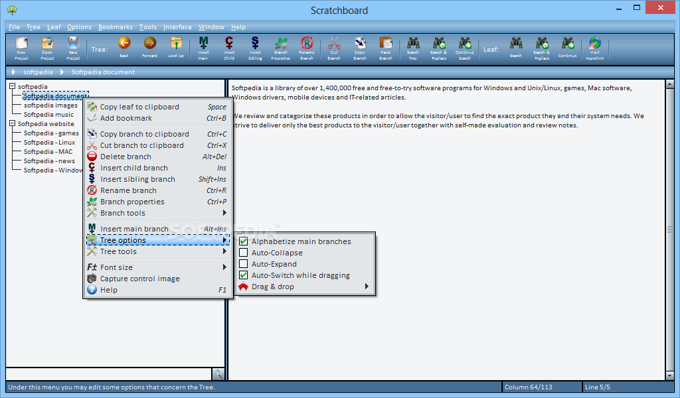
Task: Click Copy Branch toolbar icon
Action: point(359,48)
